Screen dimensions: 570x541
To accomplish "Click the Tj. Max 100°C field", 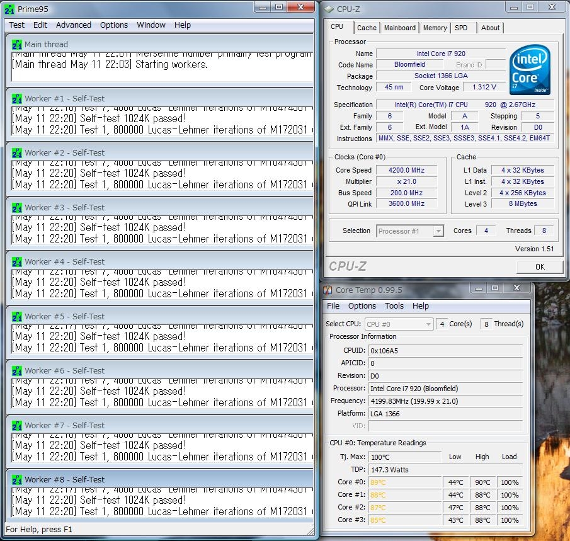I will pyautogui.click(x=405, y=457).
